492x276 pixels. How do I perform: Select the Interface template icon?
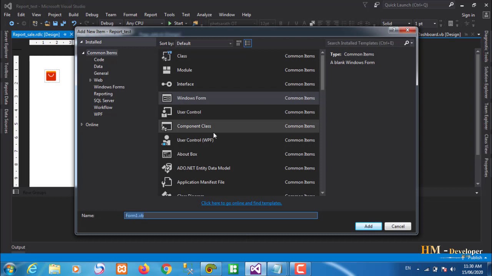(166, 84)
